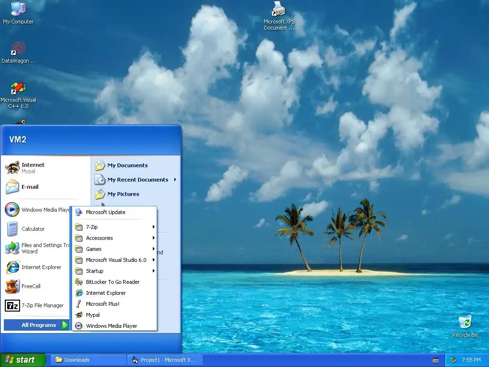489x367 pixels.
Task: Open the 7-Zip program group
Action: 115,227
